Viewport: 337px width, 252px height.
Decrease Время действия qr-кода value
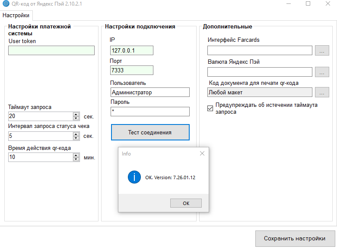[76, 159]
